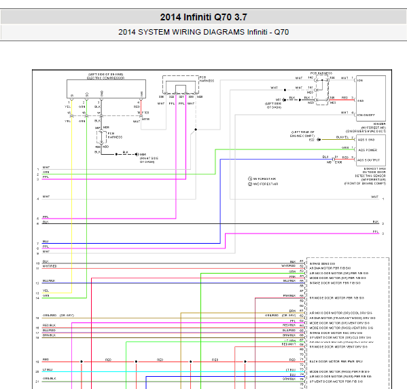Click "RR MODE DOOR MOTOR PBR F/B SIG" label

(336, 298)
